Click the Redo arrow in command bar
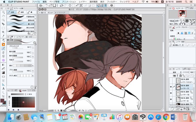This screenshot has width=196, height=122. click(x=65, y=5)
